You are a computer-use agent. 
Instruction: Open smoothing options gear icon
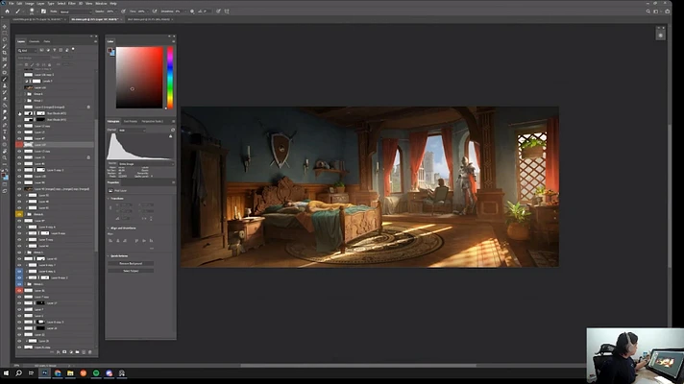(192, 12)
